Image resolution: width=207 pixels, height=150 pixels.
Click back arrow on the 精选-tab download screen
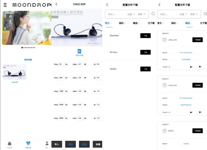click(x=159, y=5)
